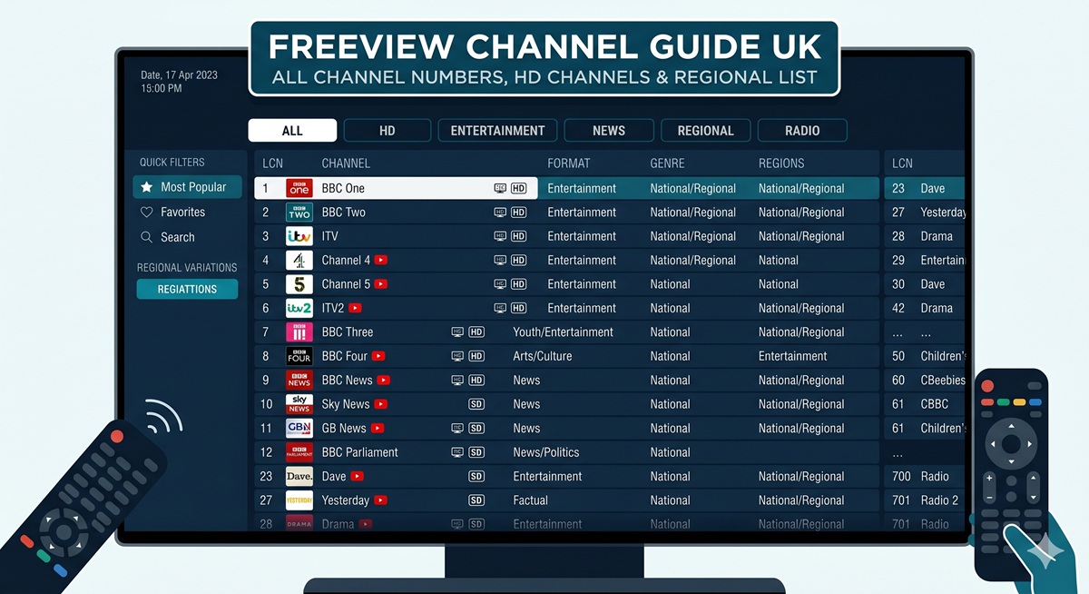The height and width of the screenshot is (594, 1089).
Task: Click Factual in the Yesterday row
Action: pos(531,500)
